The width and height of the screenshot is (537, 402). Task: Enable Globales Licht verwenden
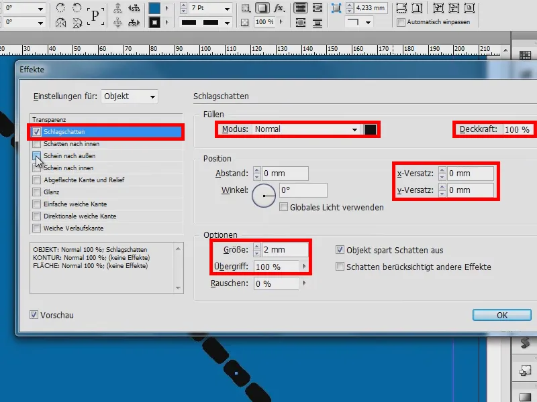[x=283, y=207]
